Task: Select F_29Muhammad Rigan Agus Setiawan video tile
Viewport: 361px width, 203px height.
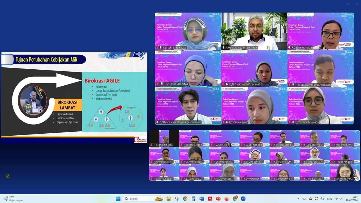Action: point(188,105)
